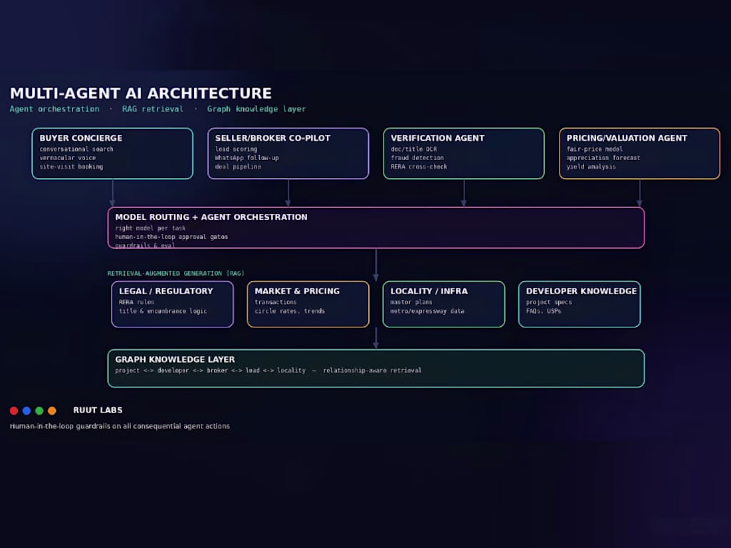731x548 pixels.
Task: Click the 'lead scoring' line
Action: coord(237,149)
